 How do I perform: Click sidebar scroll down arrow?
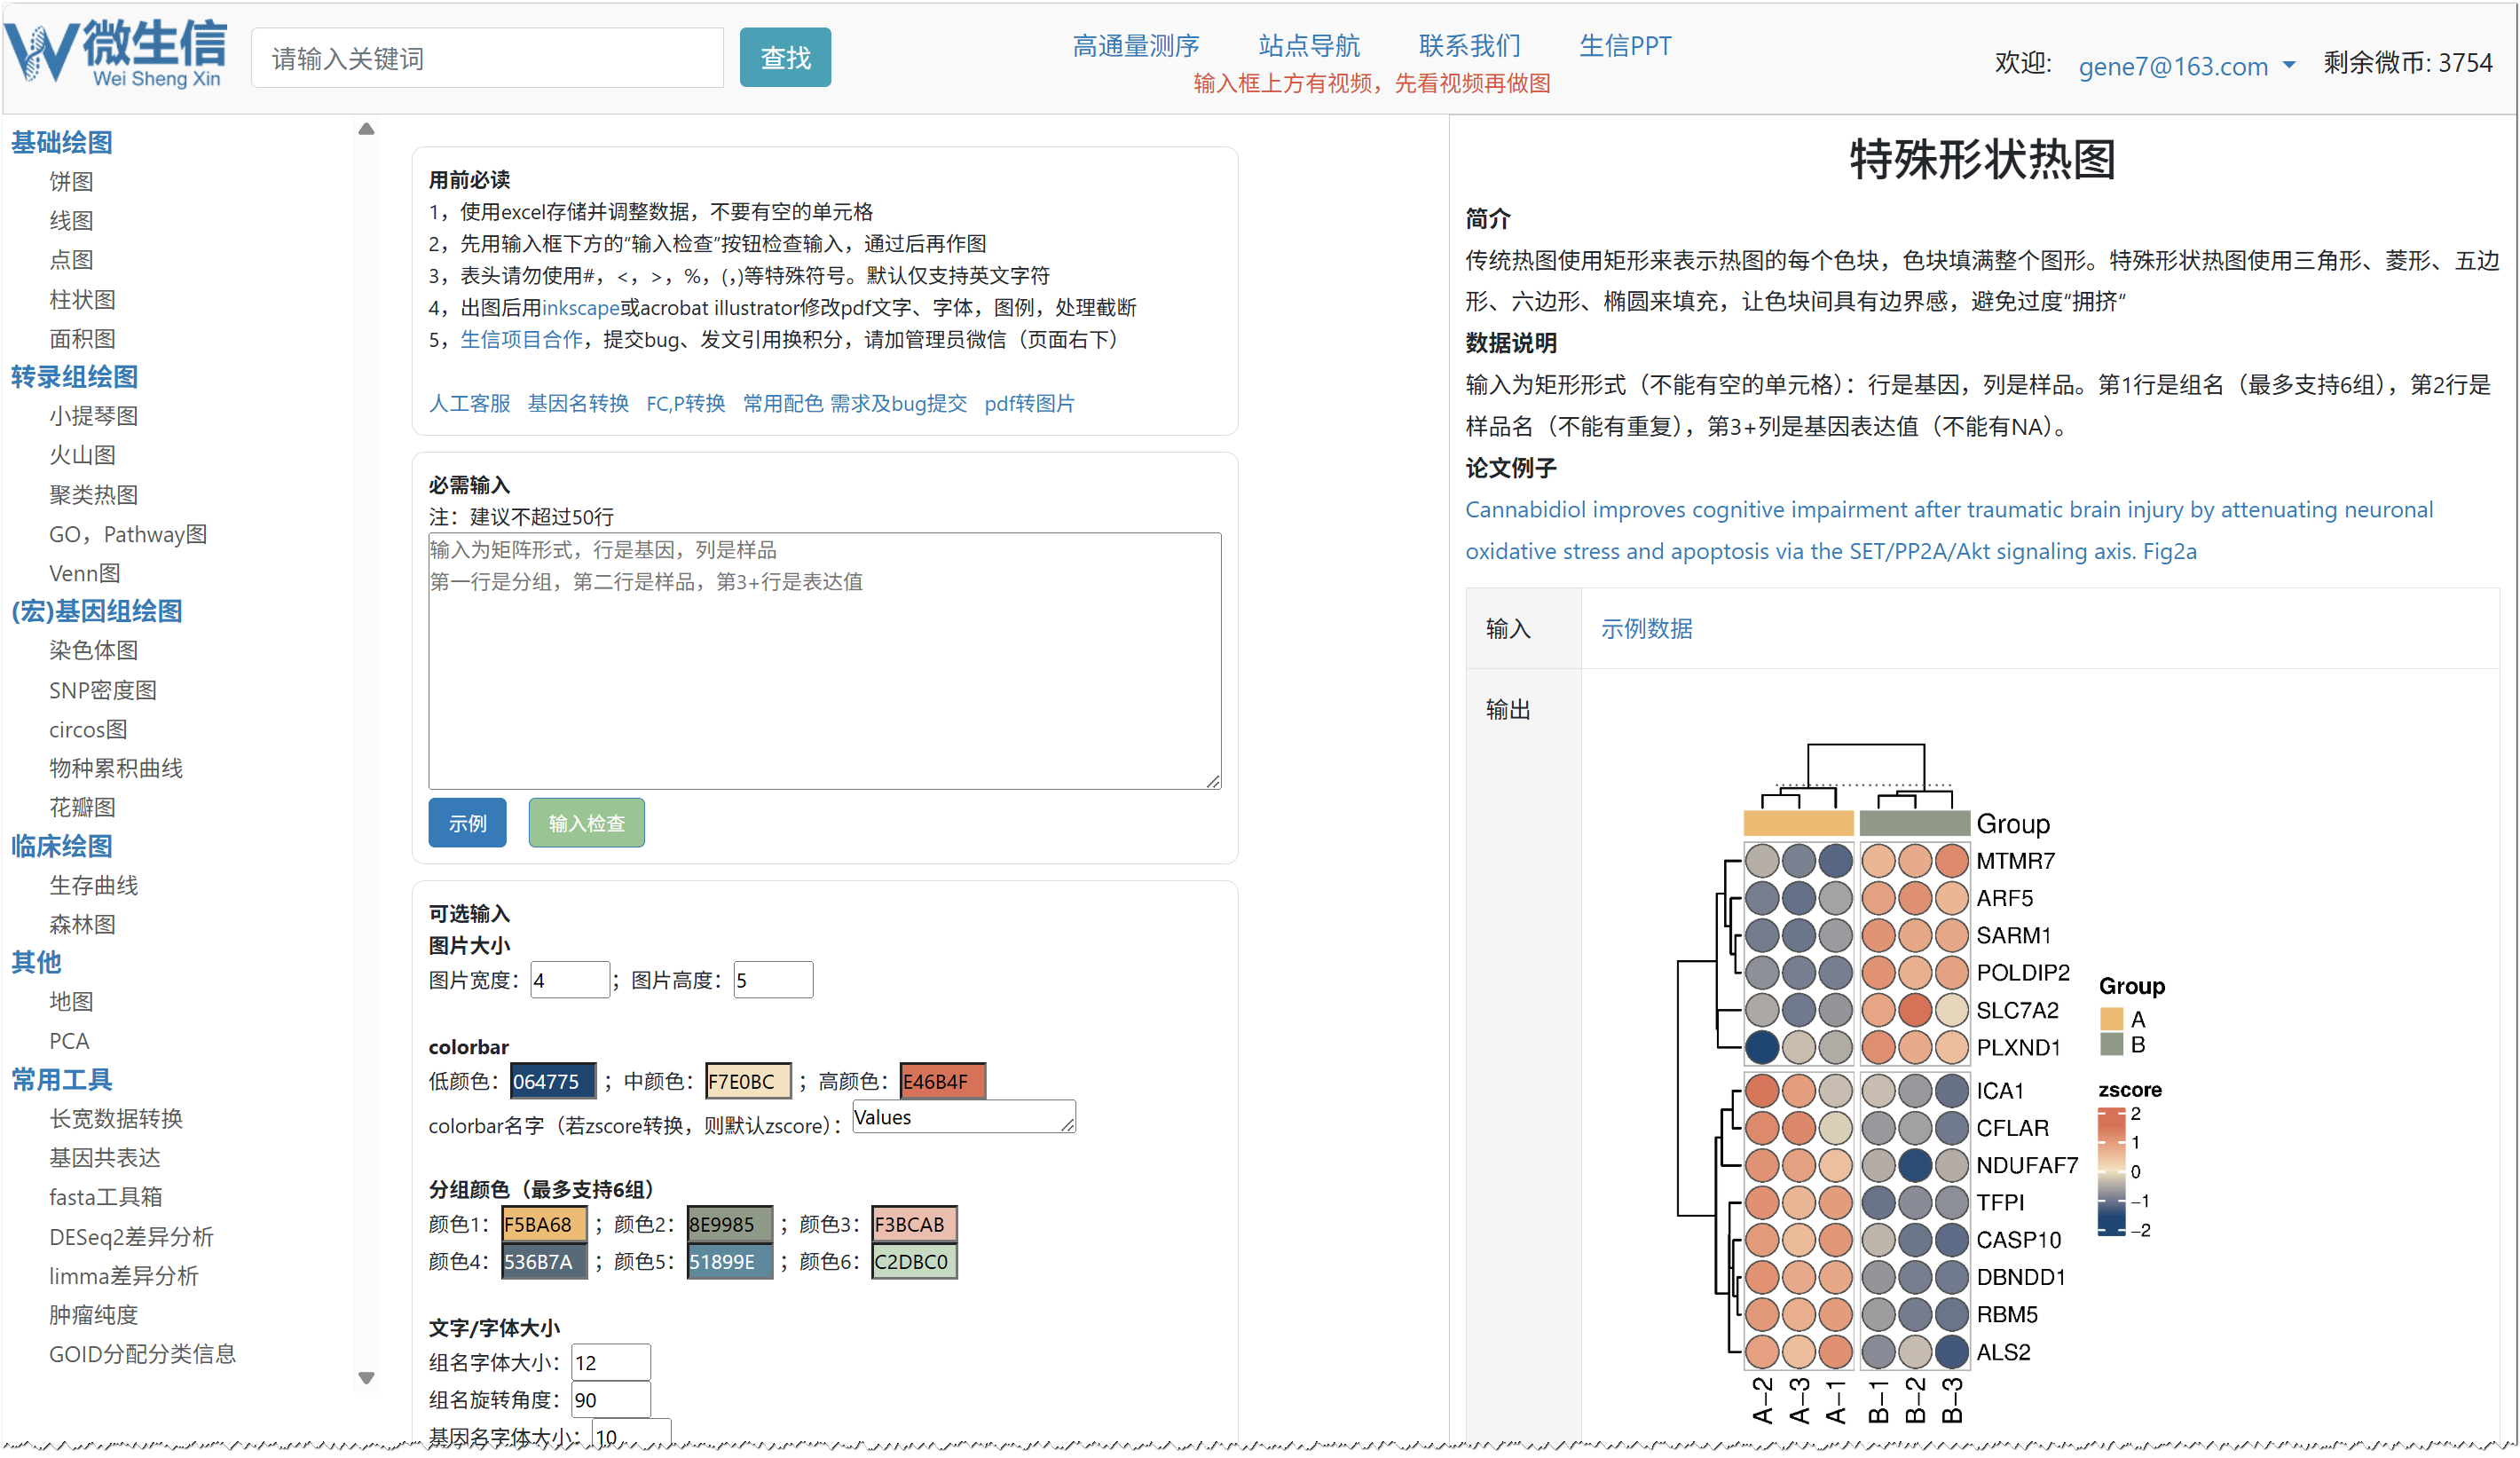point(366,1378)
